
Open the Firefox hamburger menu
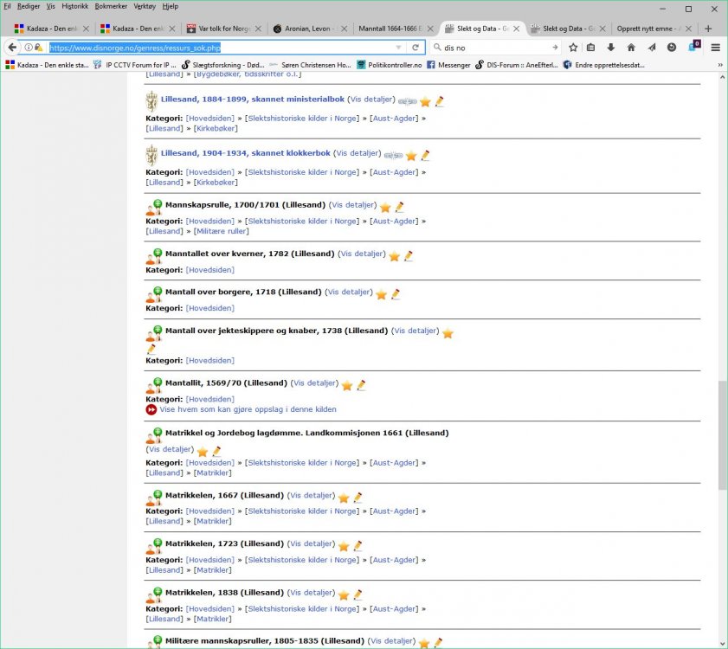point(715,48)
